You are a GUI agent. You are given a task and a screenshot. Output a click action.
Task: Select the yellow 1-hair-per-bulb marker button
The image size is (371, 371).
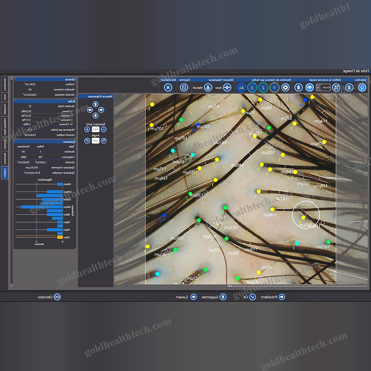(x=274, y=88)
